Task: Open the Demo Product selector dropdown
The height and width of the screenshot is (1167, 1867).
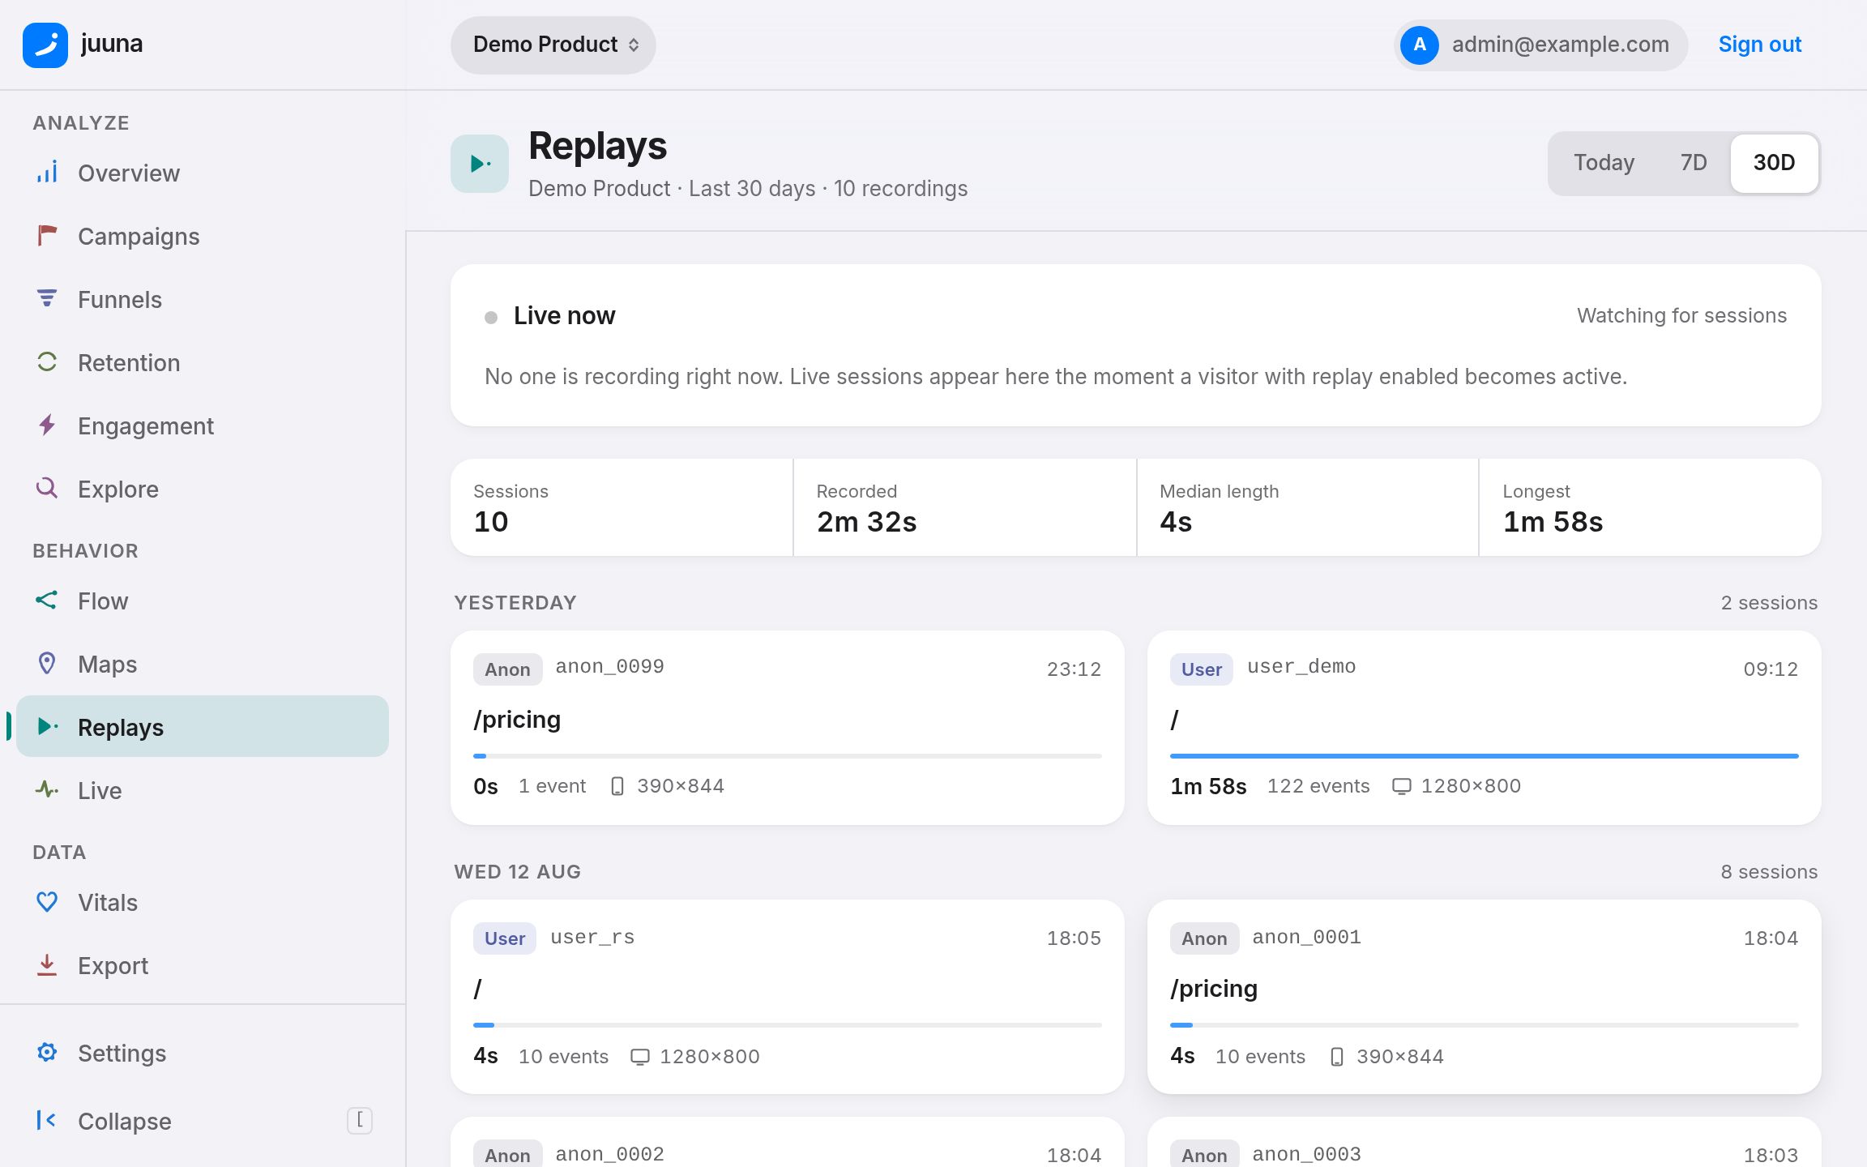Action: pos(553,45)
